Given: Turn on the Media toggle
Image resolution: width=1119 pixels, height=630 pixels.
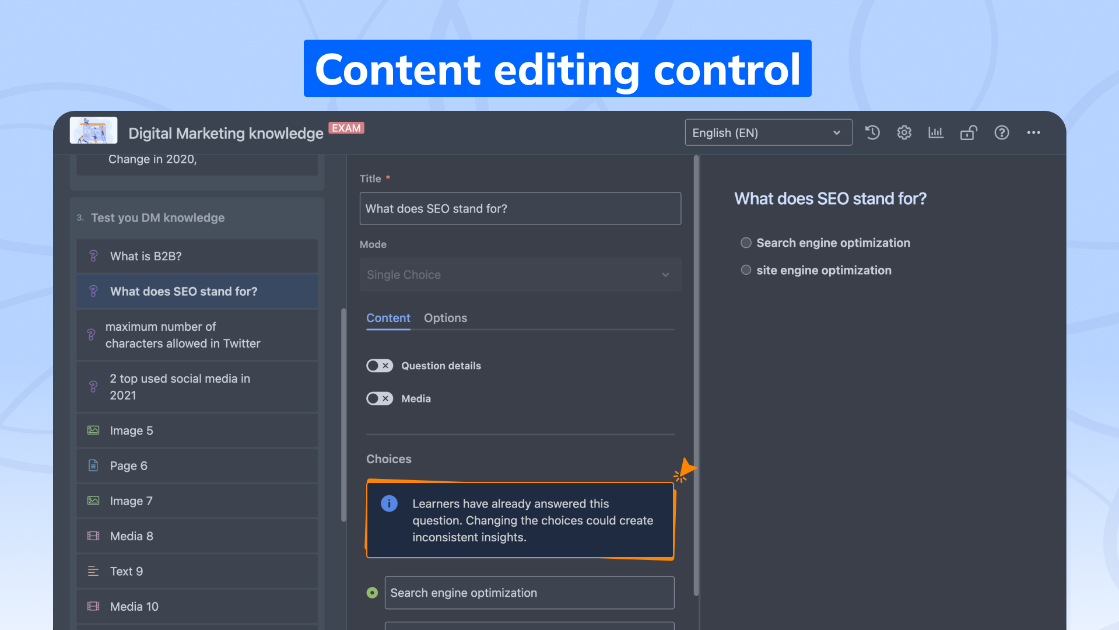Looking at the screenshot, I should pyautogui.click(x=379, y=398).
